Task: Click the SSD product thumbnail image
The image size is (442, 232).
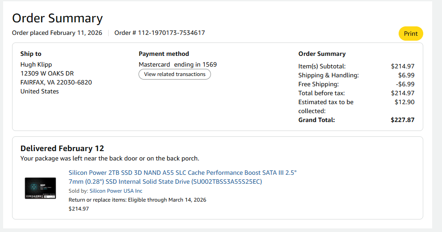Action: 40,188
